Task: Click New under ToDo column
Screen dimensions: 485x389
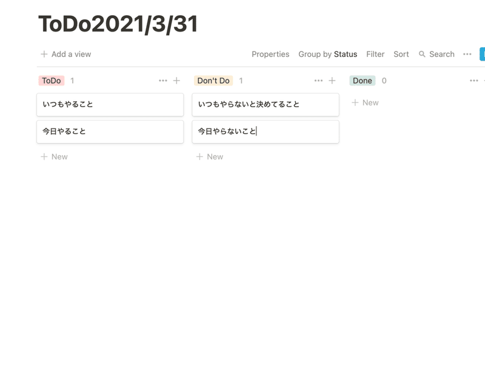Action: point(54,157)
